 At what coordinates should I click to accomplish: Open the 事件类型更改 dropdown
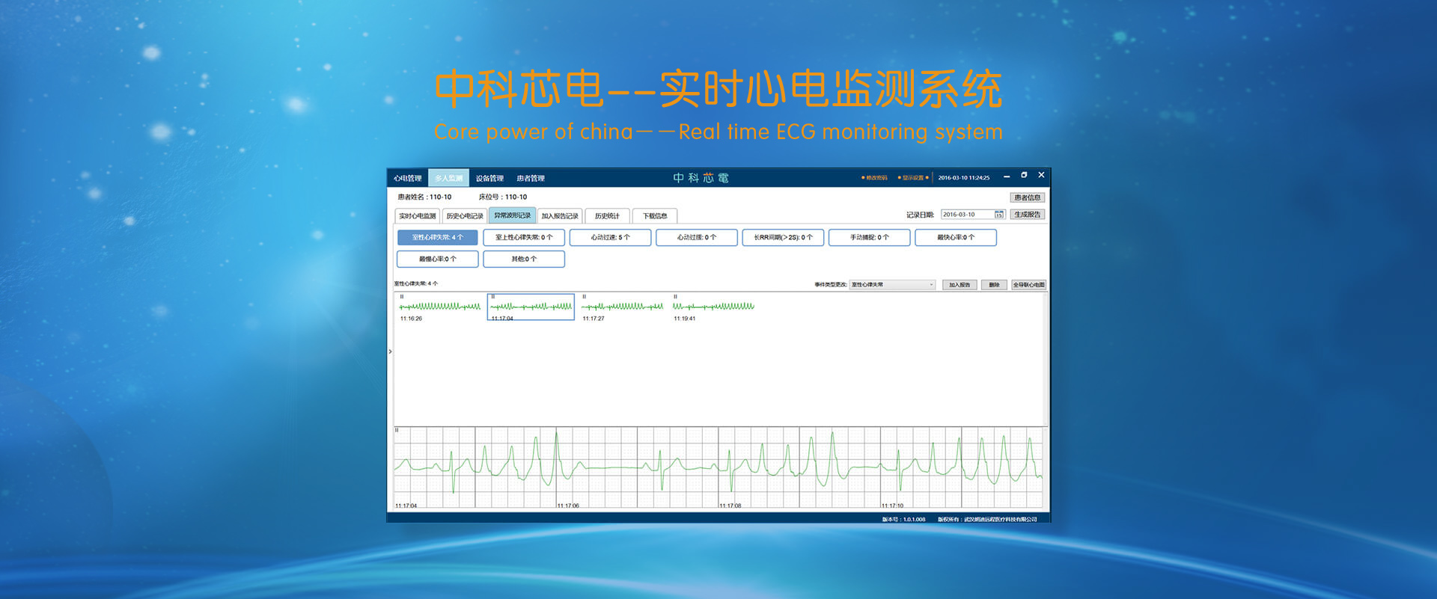[x=892, y=285]
